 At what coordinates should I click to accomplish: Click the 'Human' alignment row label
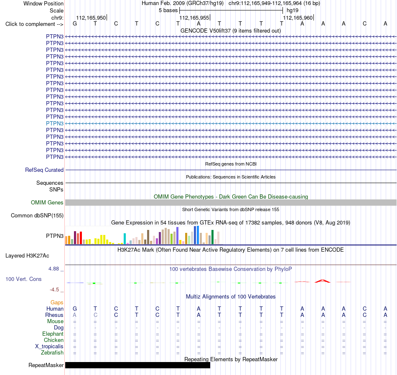55,309
